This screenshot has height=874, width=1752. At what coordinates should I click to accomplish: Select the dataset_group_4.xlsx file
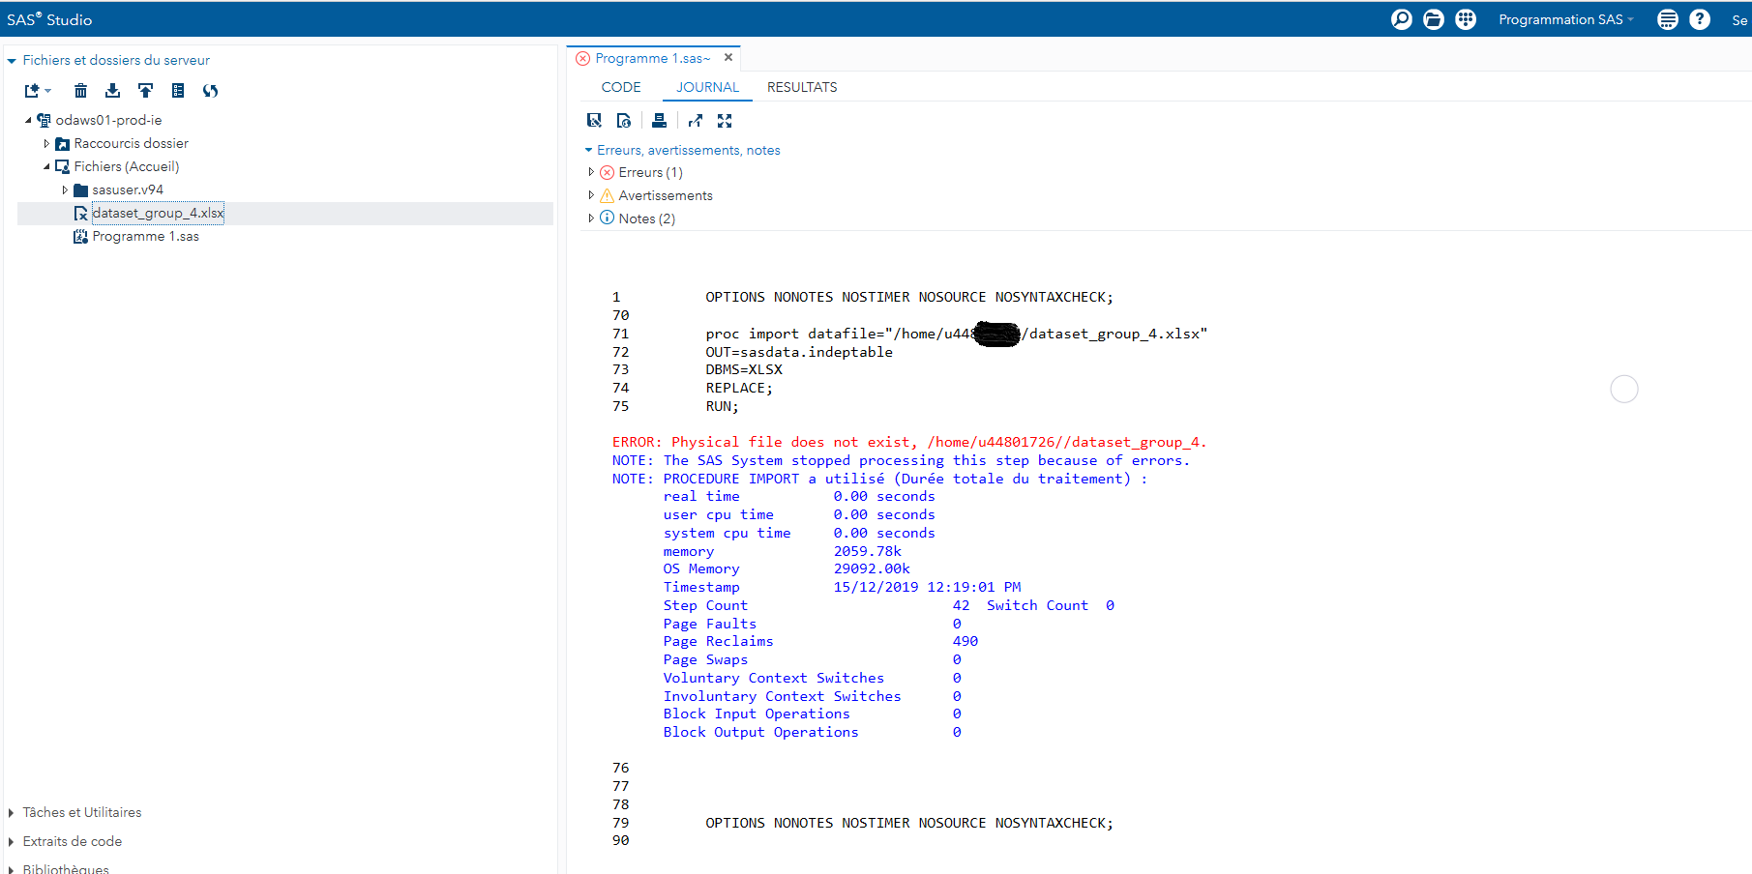pos(157,213)
